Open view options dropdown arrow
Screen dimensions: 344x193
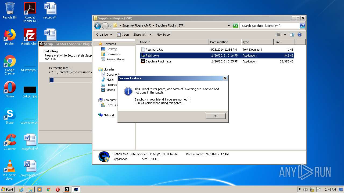point(285,35)
